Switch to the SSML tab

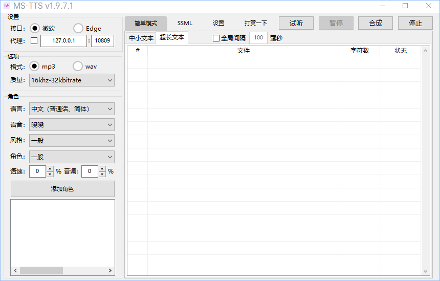pos(185,24)
